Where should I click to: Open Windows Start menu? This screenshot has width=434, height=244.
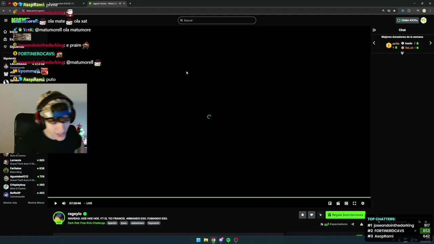click(x=198, y=240)
